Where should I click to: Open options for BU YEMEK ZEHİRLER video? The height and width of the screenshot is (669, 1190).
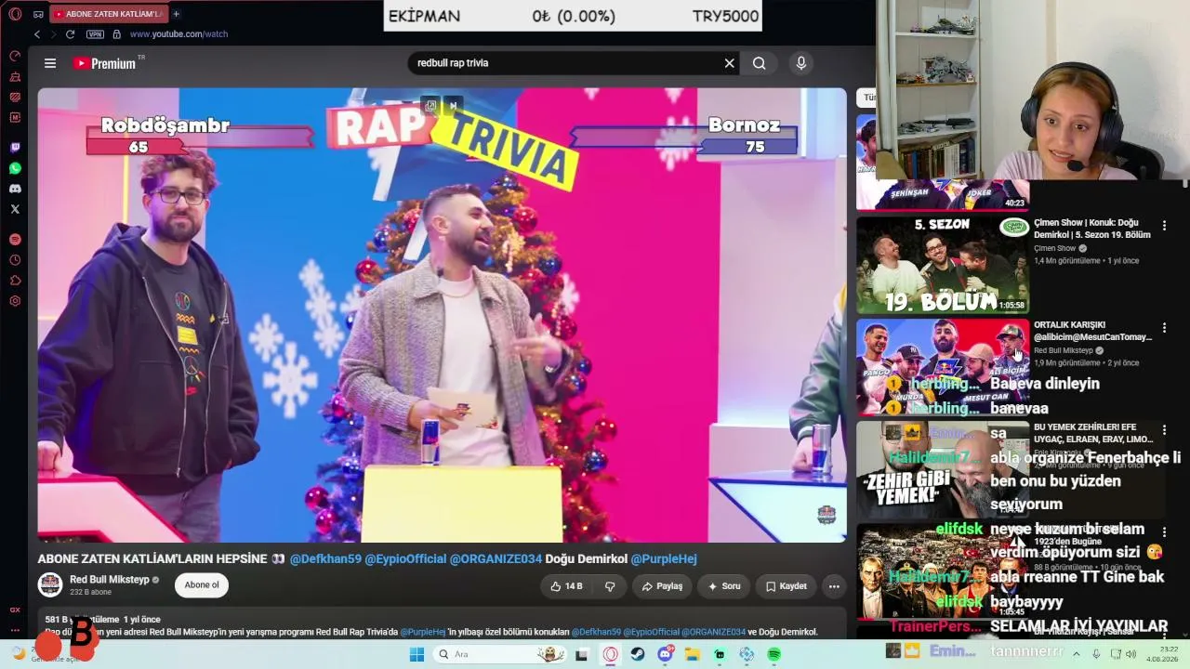point(1164,429)
